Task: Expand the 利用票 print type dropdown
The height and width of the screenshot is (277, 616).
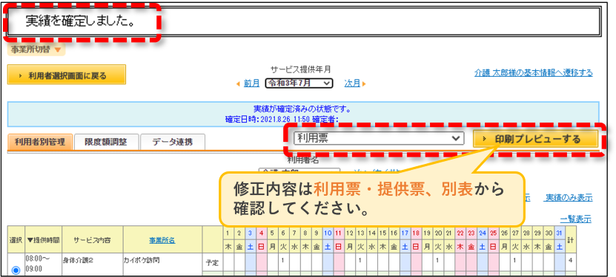Action: tap(379, 138)
